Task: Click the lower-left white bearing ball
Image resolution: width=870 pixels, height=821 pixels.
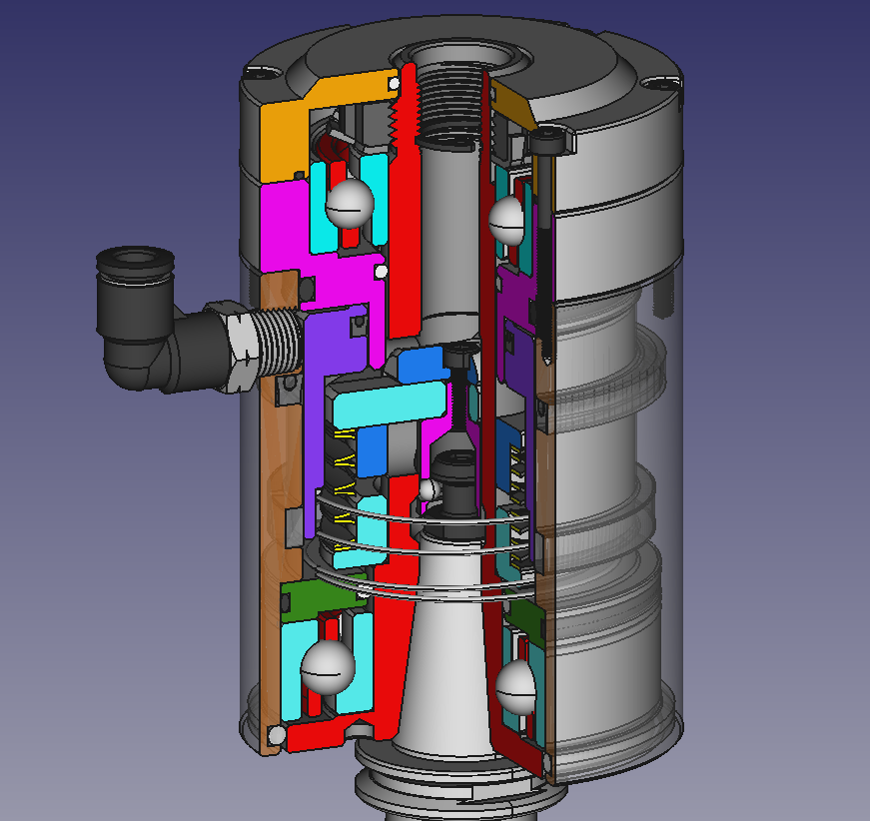Action: tap(328, 667)
